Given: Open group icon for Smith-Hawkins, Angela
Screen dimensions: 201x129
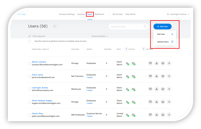Looking at the screenshot, I should [x=156, y=102].
